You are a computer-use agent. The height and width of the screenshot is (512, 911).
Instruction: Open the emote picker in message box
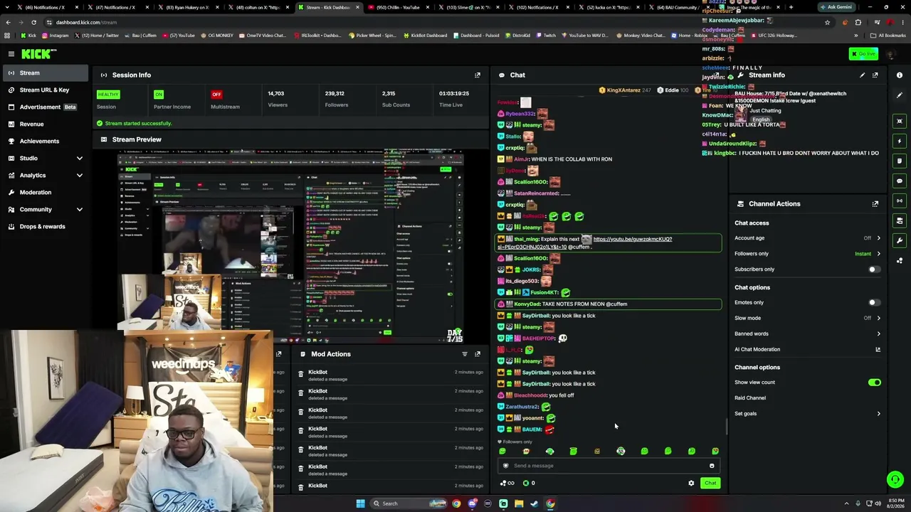pos(712,466)
